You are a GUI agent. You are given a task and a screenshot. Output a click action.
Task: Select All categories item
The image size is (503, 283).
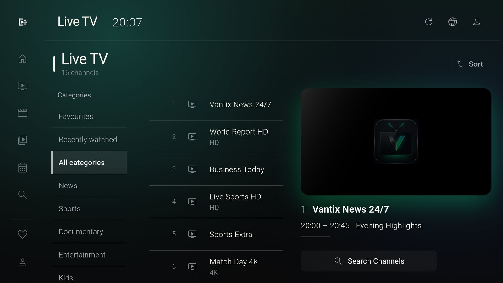click(x=89, y=162)
